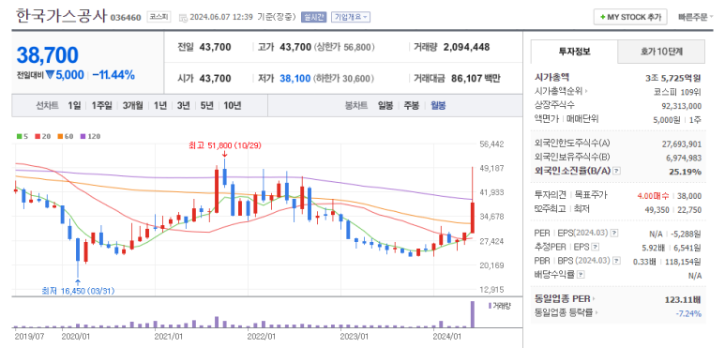
Task: Switch candle chart to 주봉
Action: pos(411,106)
